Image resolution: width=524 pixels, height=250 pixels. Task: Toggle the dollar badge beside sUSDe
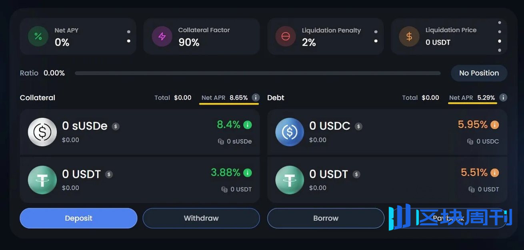pyautogui.click(x=116, y=126)
